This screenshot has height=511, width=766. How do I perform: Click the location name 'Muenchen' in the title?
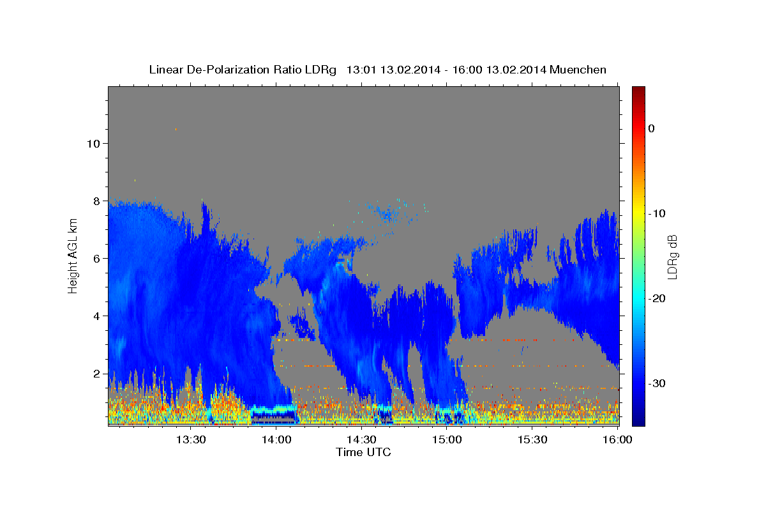point(578,70)
